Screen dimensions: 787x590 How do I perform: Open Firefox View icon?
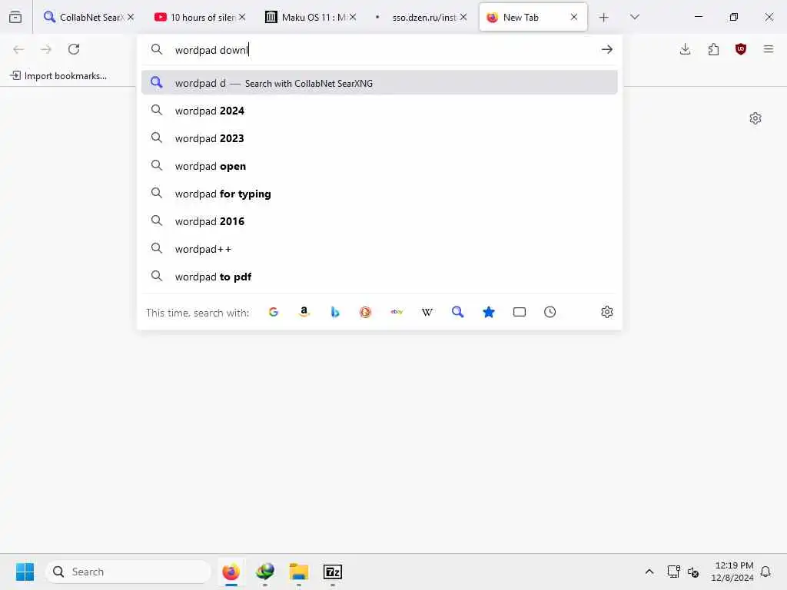click(15, 17)
